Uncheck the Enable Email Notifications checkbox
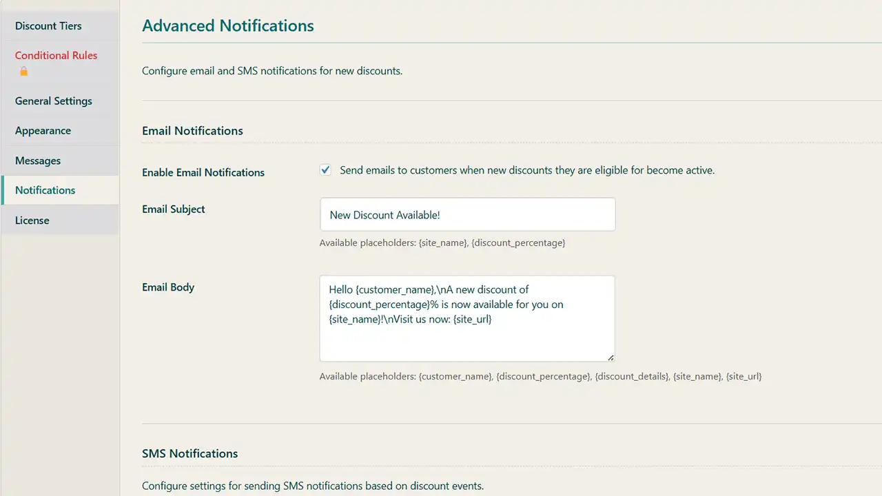This screenshot has height=496, width=882. (x=325, y=170)
